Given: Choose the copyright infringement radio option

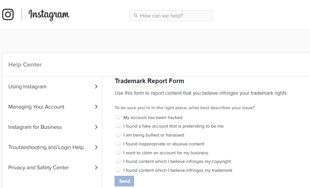Looking at the screenshot, I should 118,161.
